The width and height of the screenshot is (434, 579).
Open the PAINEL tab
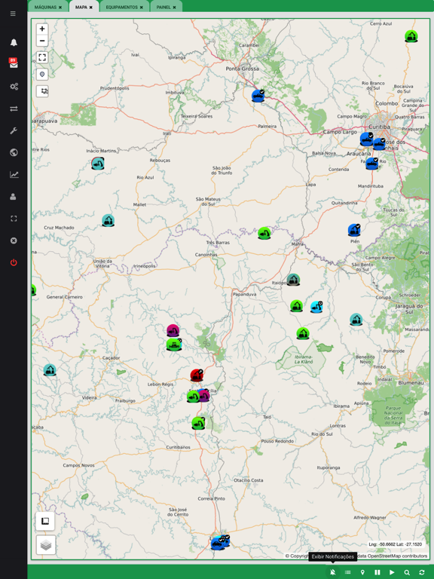163,7
